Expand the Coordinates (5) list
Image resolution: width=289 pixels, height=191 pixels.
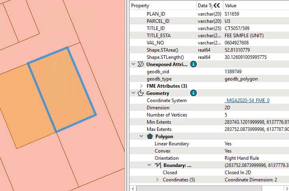coord(157,179)
